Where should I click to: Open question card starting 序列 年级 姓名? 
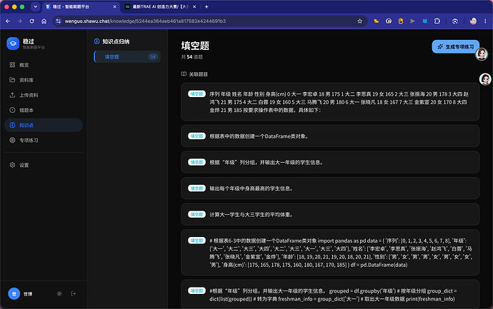pyautogui.click(x=330, y=102)
